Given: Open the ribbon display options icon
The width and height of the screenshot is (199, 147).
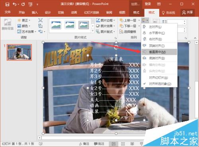Looking at the screenshot, I should point(159,4).
